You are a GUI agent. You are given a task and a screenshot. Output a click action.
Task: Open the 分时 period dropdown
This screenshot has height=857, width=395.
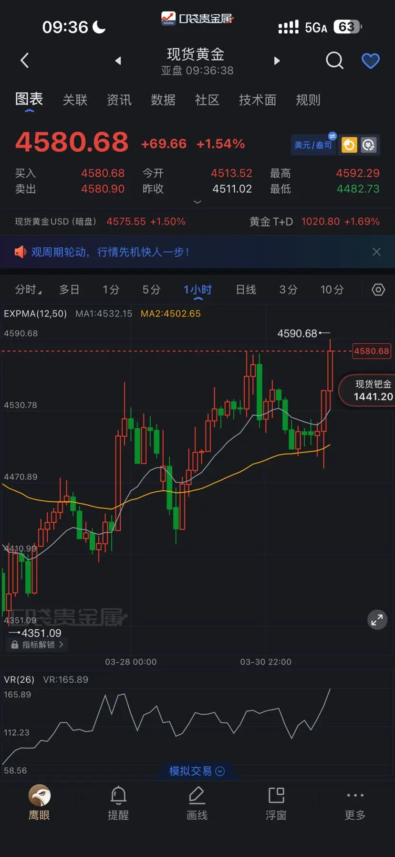pos(28,289)
